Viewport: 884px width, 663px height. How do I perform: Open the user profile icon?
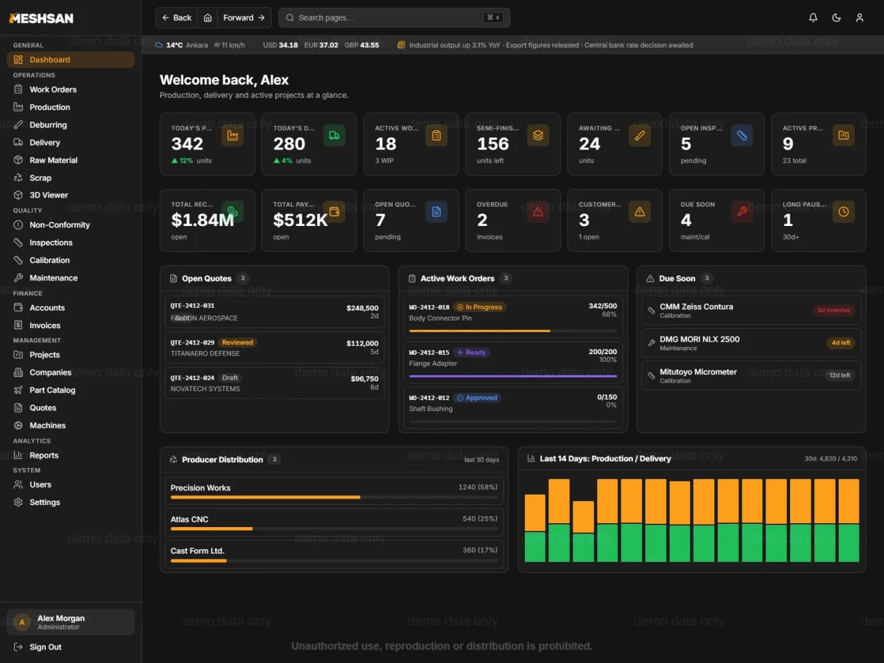859,18
